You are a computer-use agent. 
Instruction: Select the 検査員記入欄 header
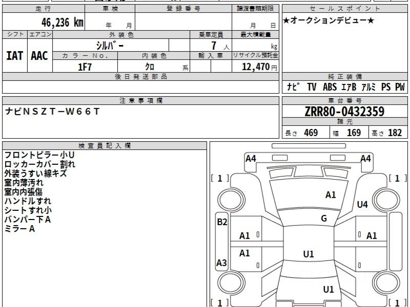tap(105, 145)
